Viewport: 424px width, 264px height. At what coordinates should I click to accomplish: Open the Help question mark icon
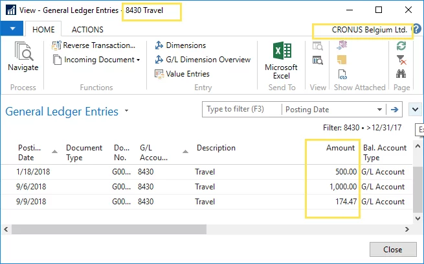pyautogui.click(x=416, y=30)
